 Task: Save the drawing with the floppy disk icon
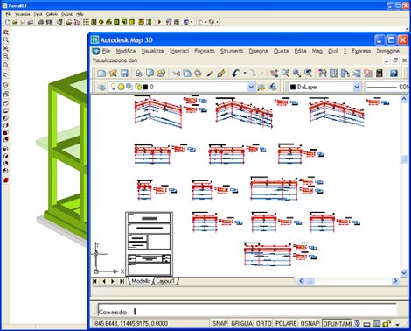coord(124,73)
